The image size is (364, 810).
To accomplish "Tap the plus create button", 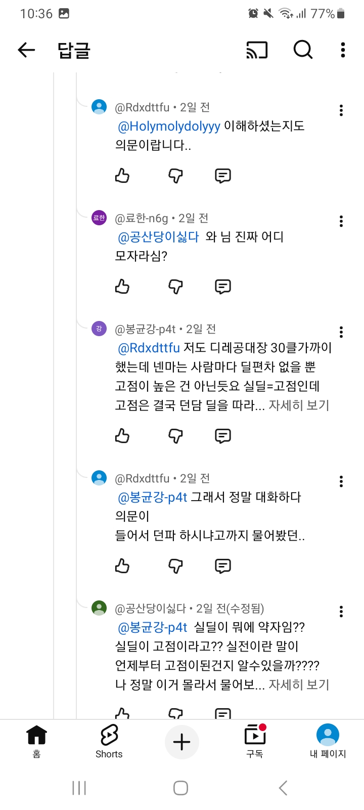I will click(182, 742).
